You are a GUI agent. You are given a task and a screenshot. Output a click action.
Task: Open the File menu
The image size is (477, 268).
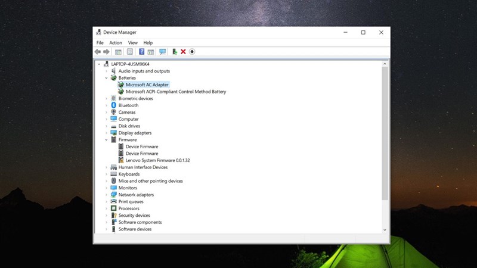tap(100, 43)
